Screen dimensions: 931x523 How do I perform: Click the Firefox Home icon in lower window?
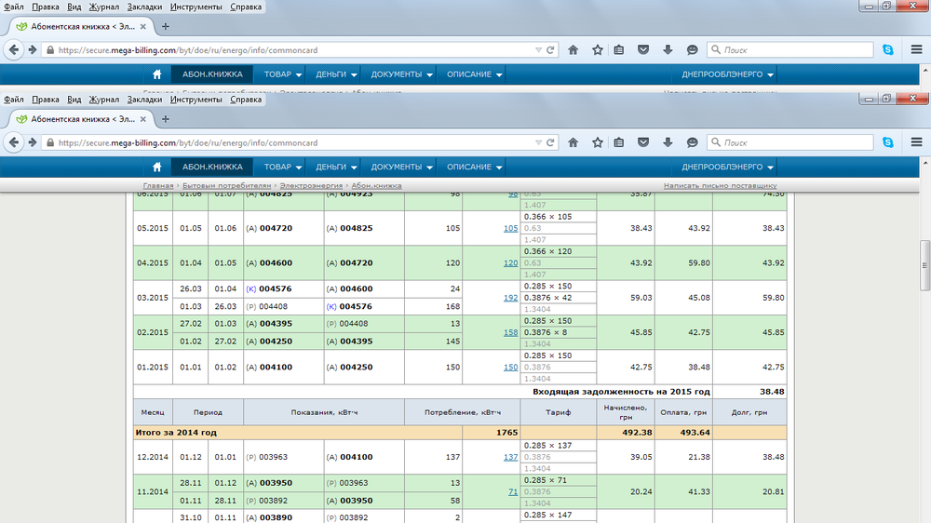(x=573, y=142)
